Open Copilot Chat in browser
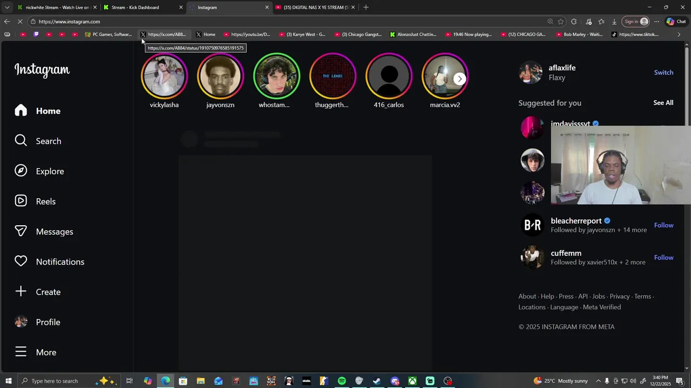 [676, 22]
